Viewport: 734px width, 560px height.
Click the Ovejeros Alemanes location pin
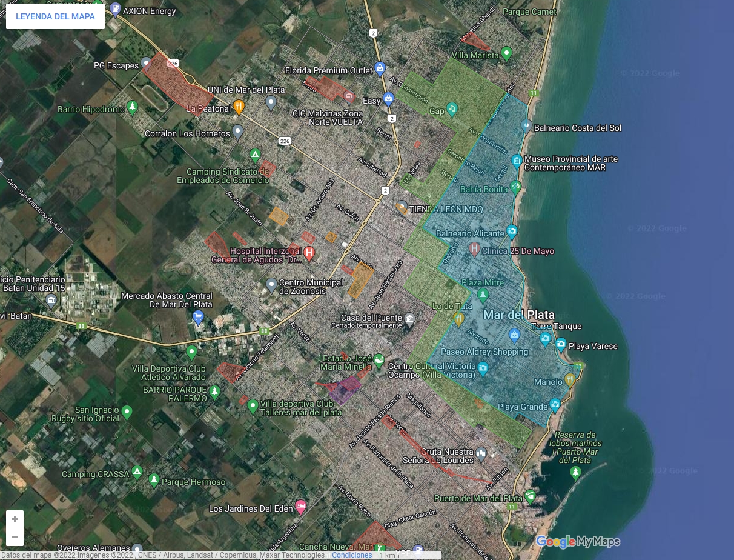(x=137, y=548)
